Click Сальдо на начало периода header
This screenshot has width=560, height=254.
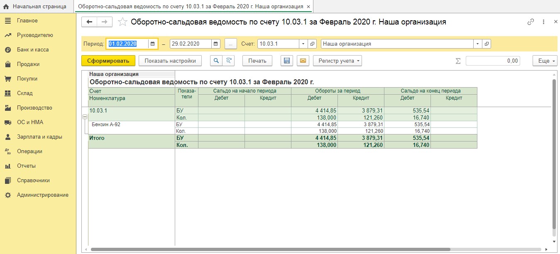click(x=245, y=91)
